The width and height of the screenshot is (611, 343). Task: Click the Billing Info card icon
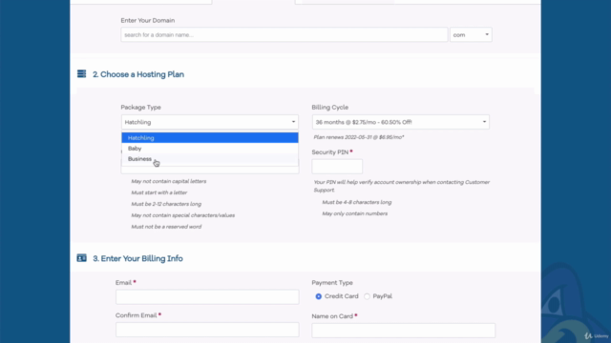click(x=81, y=258)
